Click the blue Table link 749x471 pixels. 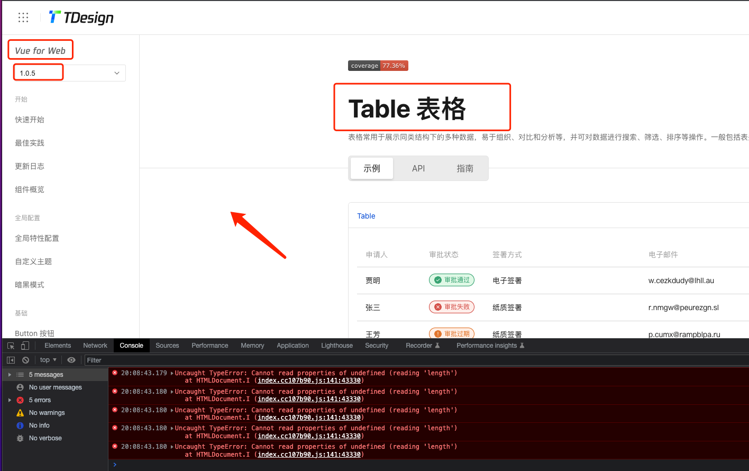pyautogui.click(x=366, y=216)
